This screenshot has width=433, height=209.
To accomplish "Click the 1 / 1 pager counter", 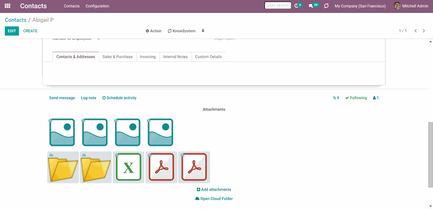I will point(403,31).
